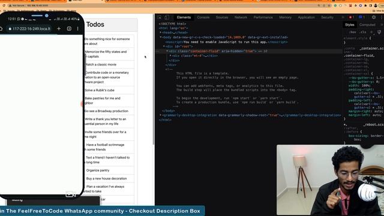Open the Sources tab
384x216 pixels.
pyautogui.click(x=222, y=17)
